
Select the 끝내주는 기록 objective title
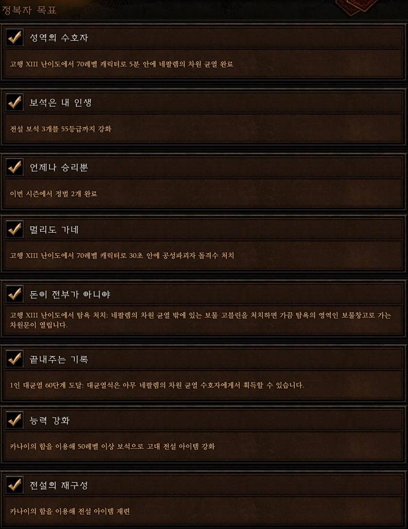(59, 359)
